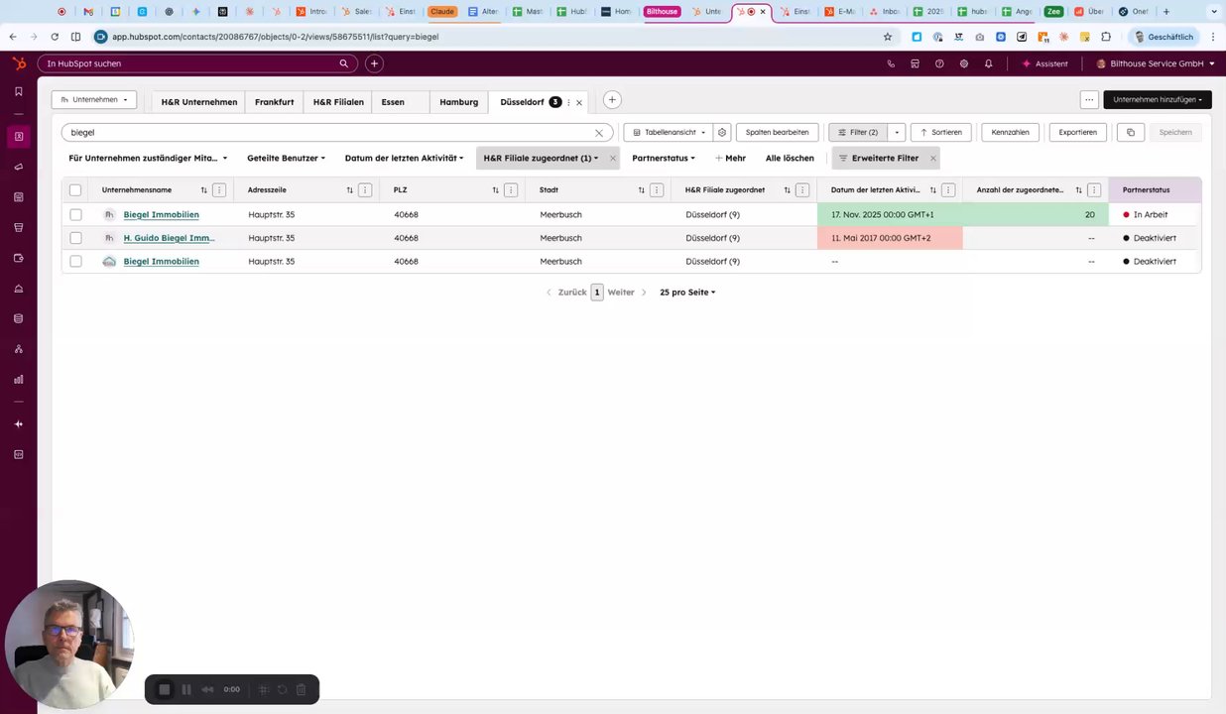Viewport: 1226px width, 714px height.
Task: Sort by the H&R Filiale zugeordnet column
Action: [788, 190]
